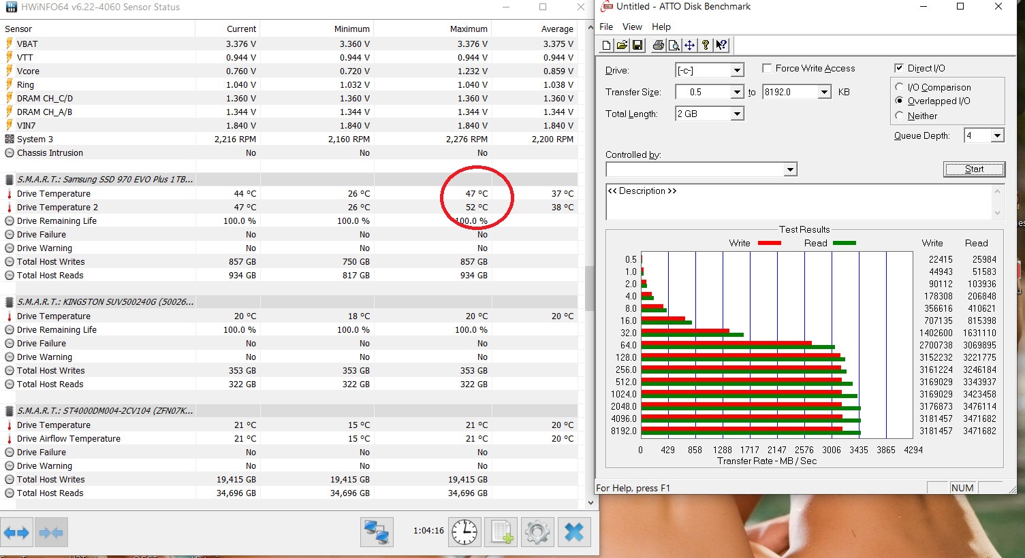
Task: Click HWiNFO expand columns arrows icon
Action: tap(16, 532)
